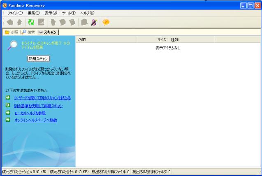Follow the オンラインヘルプページへ移動 link

[x=36, y=120]
